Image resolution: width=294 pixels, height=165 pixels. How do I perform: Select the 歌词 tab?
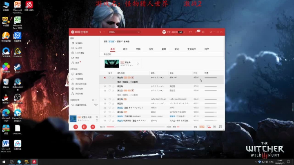click(177, 49)
